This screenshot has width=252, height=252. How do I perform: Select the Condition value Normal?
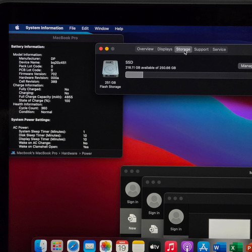tap(46, 112)
